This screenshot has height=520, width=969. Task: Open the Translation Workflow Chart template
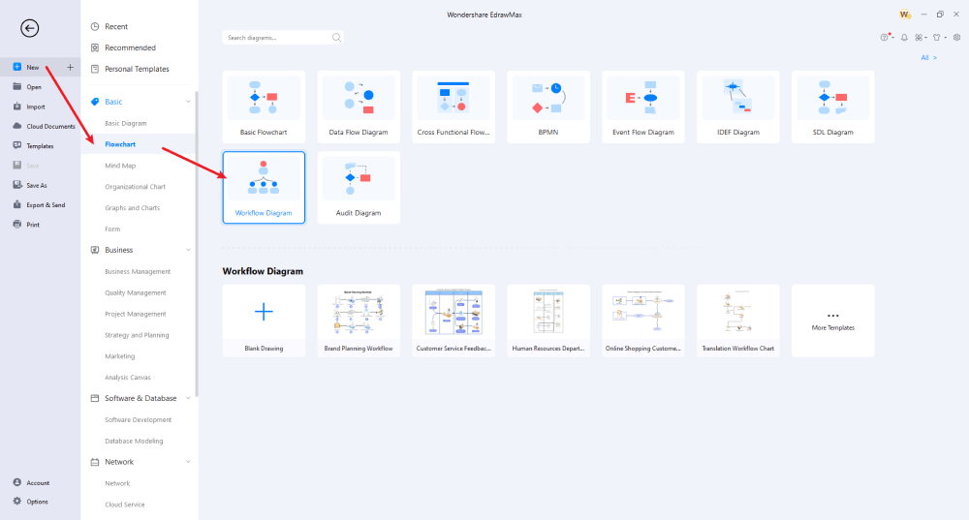[737, 321]
